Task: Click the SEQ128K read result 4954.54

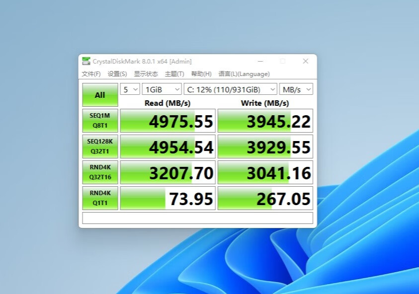Action: [168, 147]
